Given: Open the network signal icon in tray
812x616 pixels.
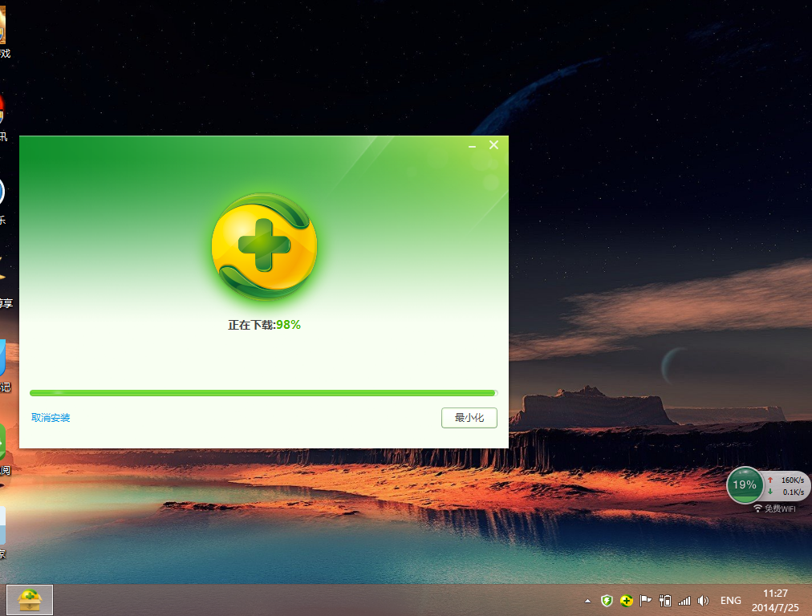Looking at the screenshot, I should (x=684, y=600).
